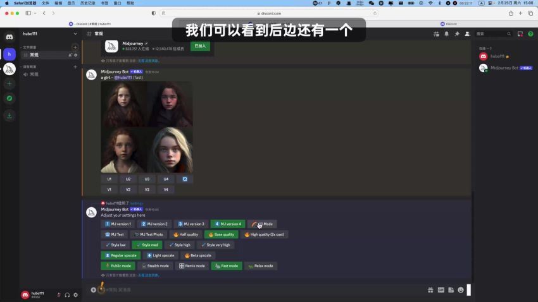Open the emoji picker
The height and width of the screenshot is (302, 538).
pyautogui.click(x=461, y=290)
